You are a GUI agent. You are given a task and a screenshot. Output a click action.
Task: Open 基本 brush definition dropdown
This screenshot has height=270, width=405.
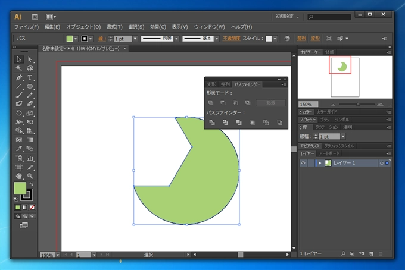(217, 39)
